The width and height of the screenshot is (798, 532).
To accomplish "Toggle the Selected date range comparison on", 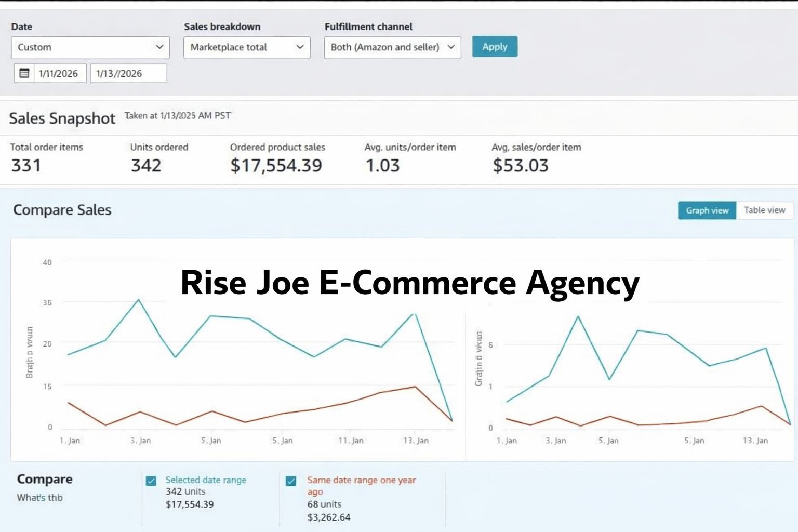I will (x=151, y=480).
